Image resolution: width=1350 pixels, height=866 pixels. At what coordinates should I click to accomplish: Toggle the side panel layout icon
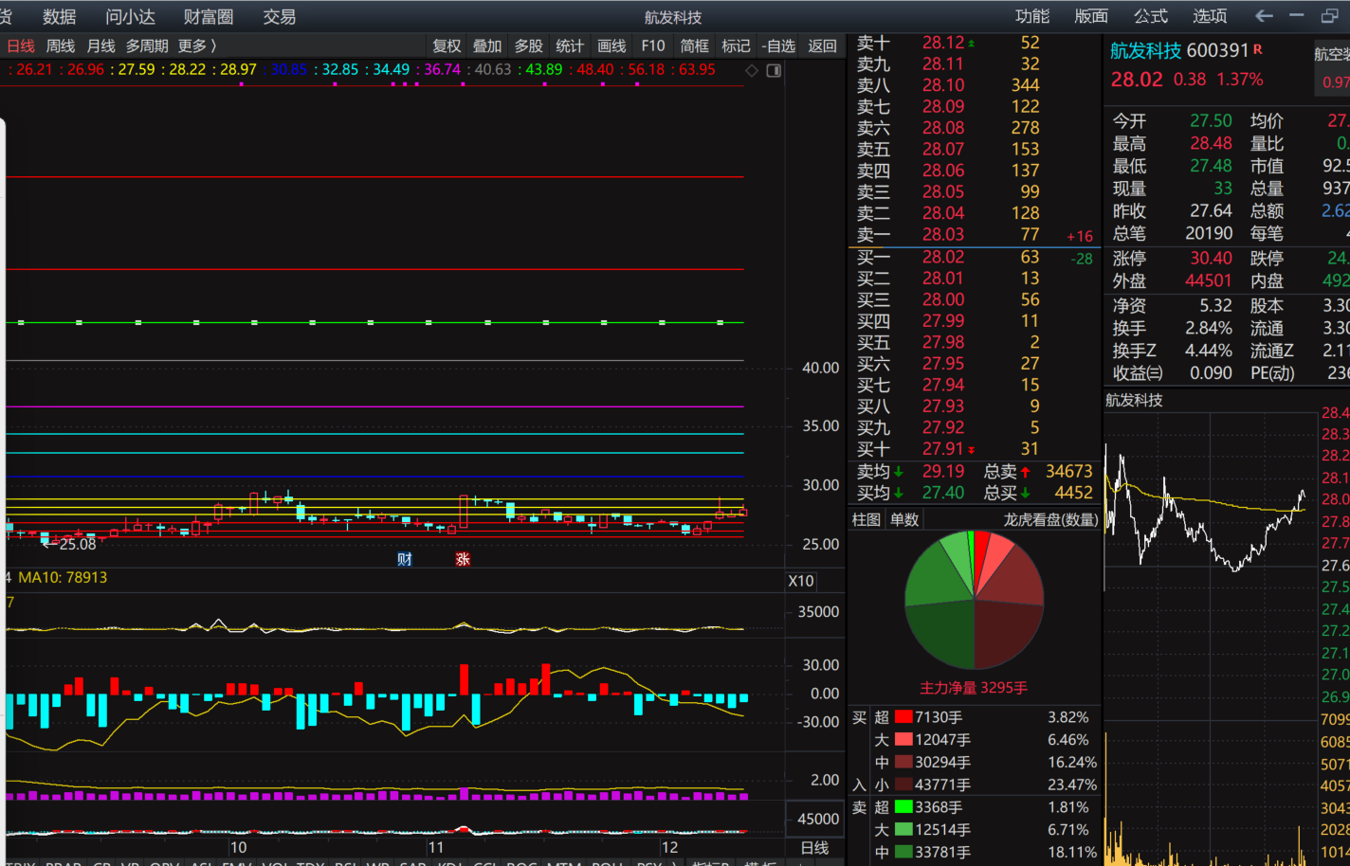774,70
